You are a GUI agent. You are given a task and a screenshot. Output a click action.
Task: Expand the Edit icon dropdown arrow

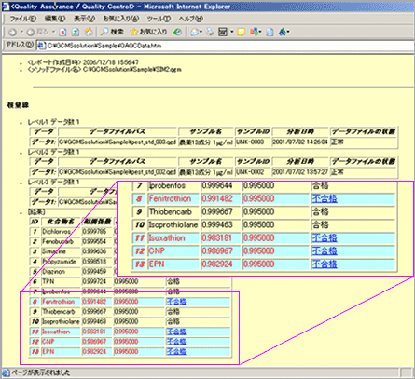coord(231,32)
